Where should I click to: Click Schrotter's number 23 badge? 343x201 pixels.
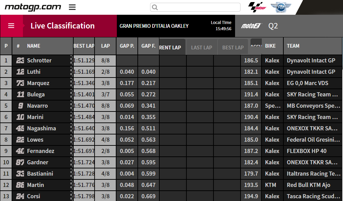20,60
